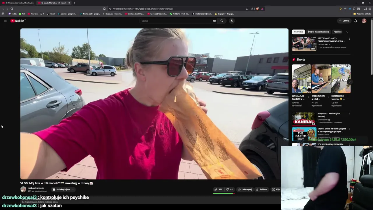Open the browser apps grid icon
This screenshot has width=373, height=210.
(x=3, y=14)
